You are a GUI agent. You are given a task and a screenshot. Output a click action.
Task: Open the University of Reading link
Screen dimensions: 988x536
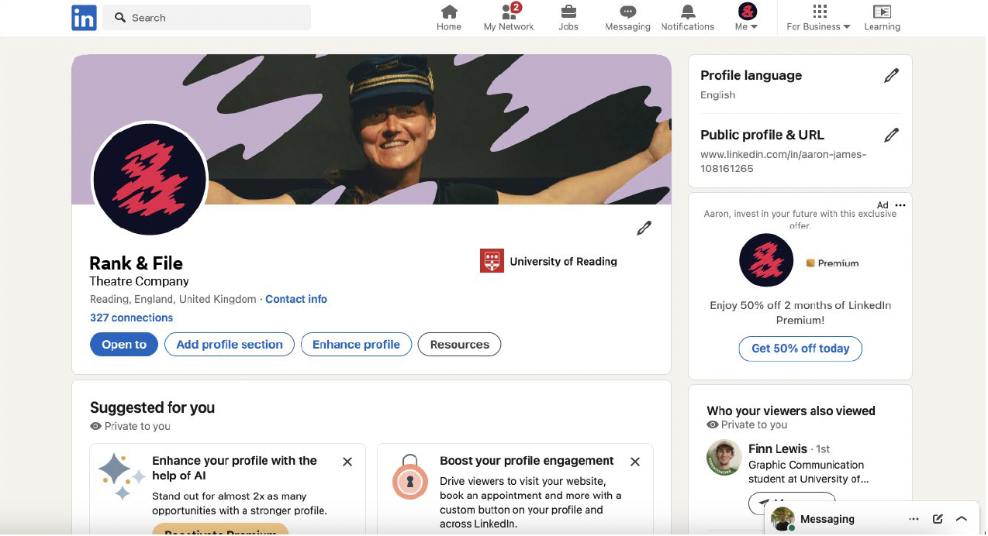549,261
